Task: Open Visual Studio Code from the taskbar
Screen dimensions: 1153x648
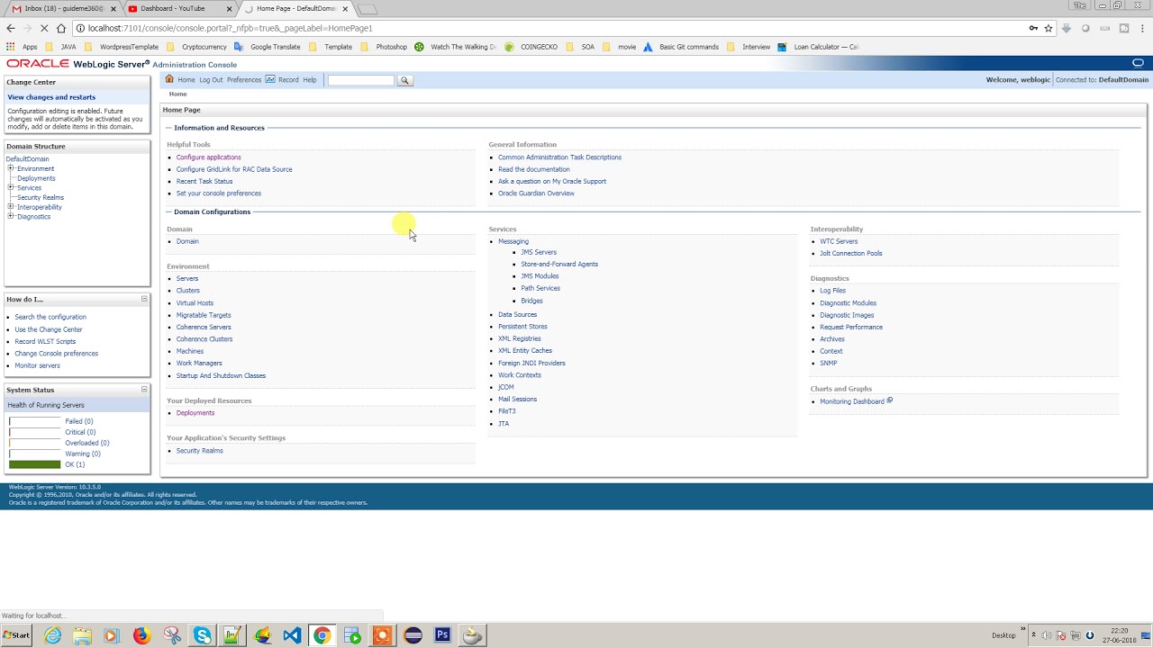Action: [292, 635]
